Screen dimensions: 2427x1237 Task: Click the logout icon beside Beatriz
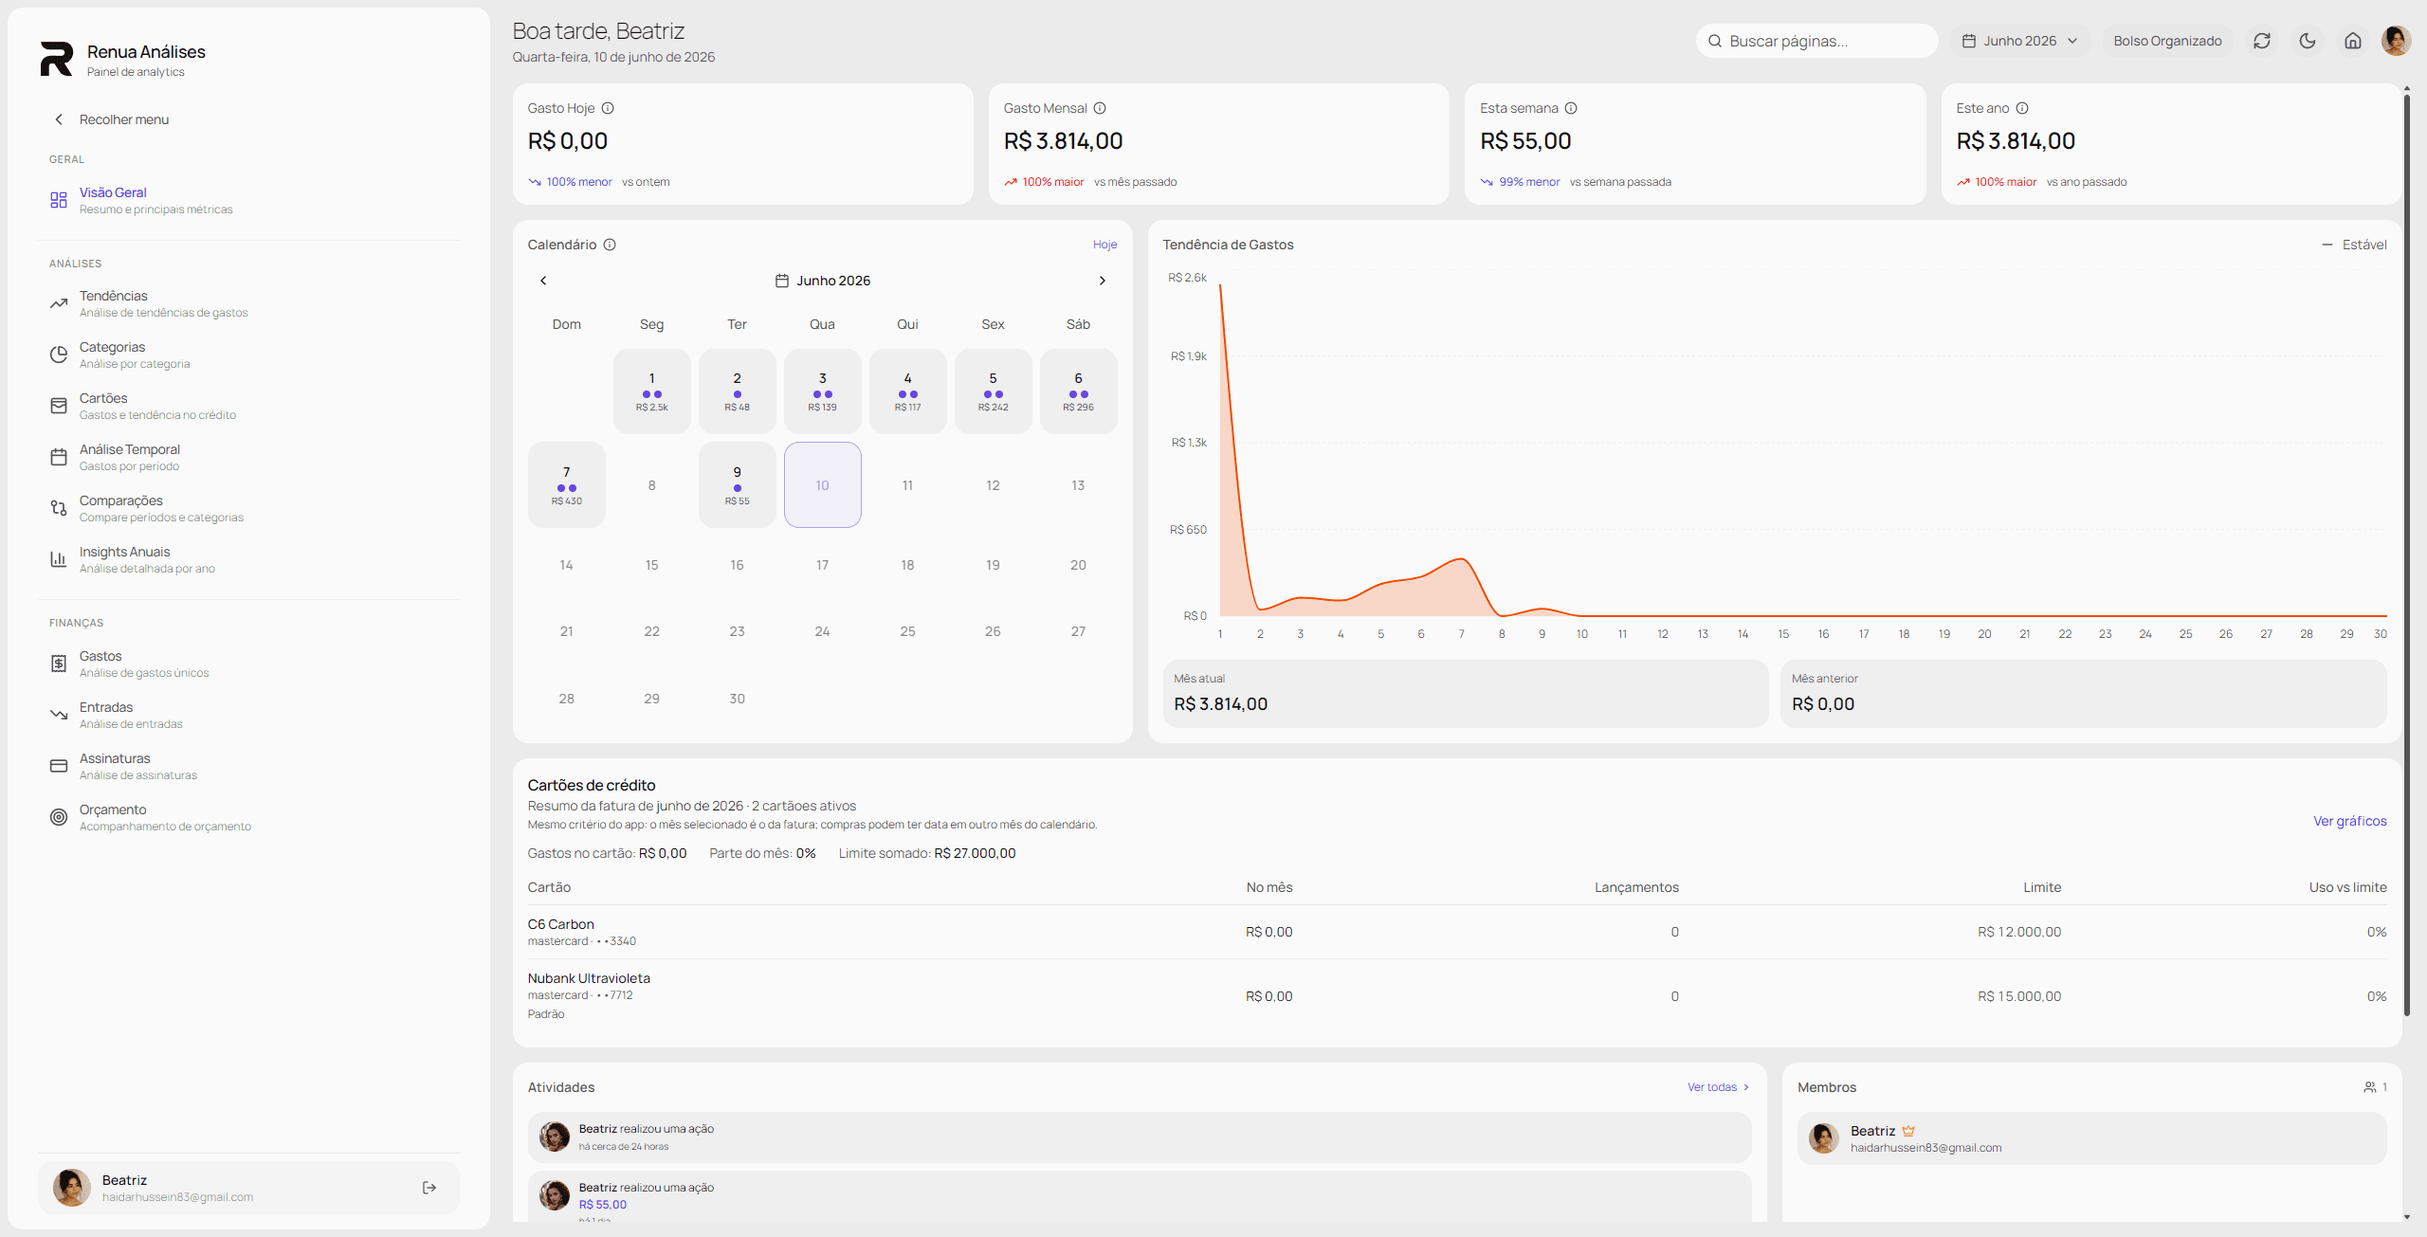point(429,1188)
